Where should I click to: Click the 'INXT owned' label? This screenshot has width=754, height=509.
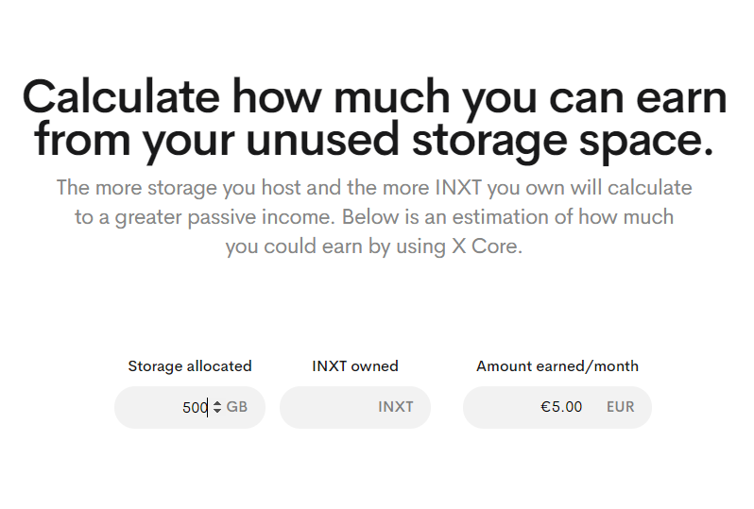click(x=355, y=366)
